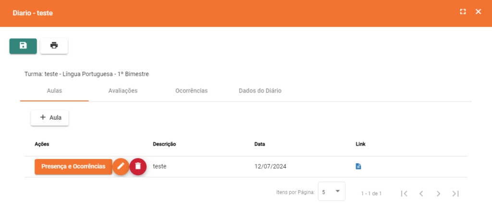The width and height of the screenshot is (492, 215).
Task: Switch to the Avaliações tab
Action: (x=123, y=91)
